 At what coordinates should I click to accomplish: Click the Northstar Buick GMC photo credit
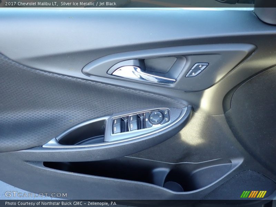pyautogui.click(x=61, y=204)
